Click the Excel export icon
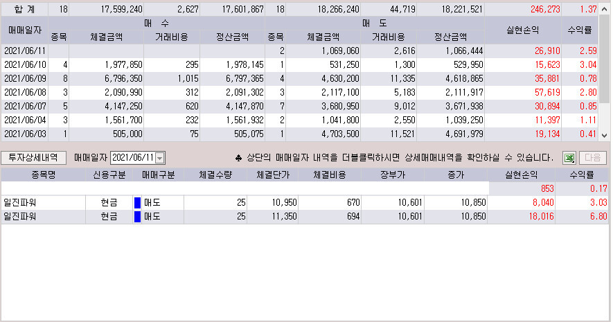 click(x=569, y=158)
